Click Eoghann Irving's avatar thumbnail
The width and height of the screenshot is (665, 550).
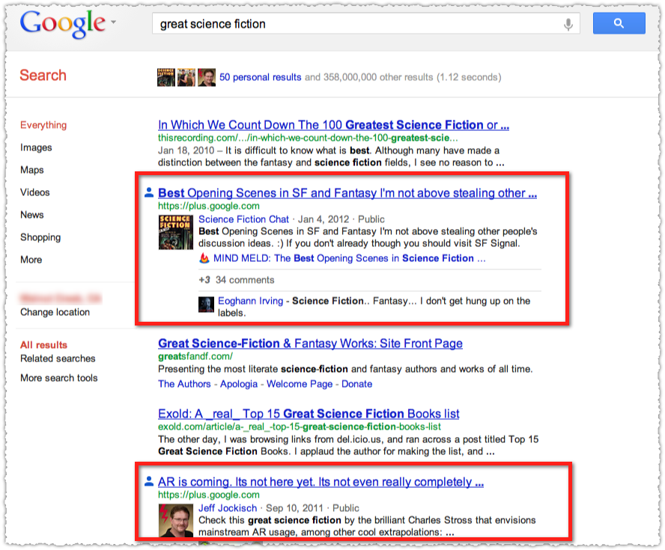pos(206,305)
